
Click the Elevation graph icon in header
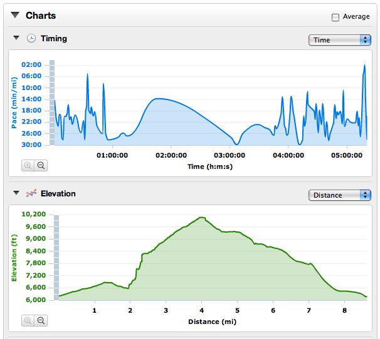tap(31, 193)
